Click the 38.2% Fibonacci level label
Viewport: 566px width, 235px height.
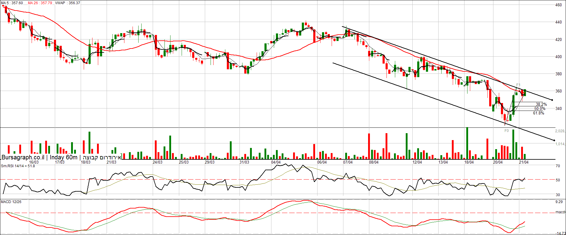point(541,105)
